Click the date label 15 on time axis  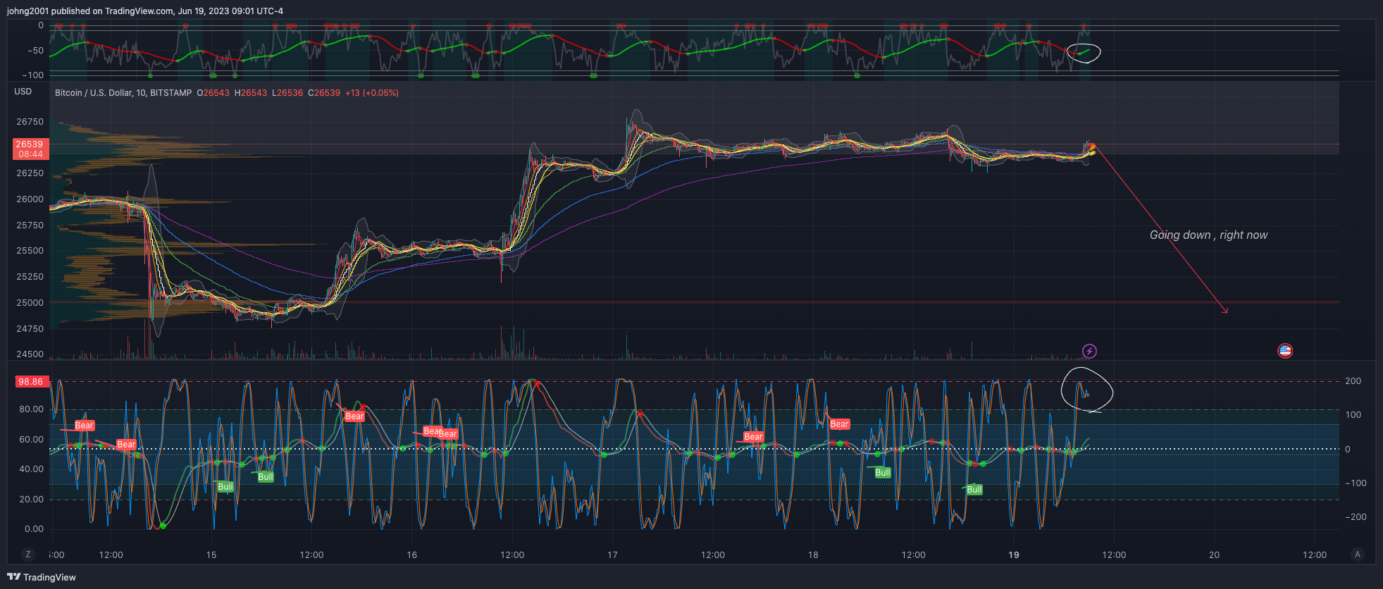[x=211, y=555]
